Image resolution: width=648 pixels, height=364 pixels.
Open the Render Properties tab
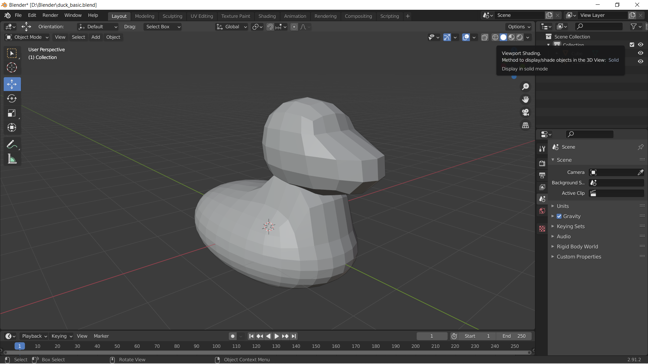point(542,163)
